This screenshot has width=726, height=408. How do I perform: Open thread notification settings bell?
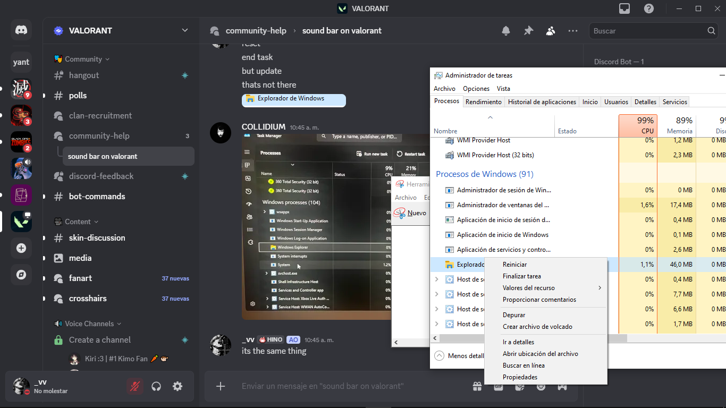(x=506, y=31)
